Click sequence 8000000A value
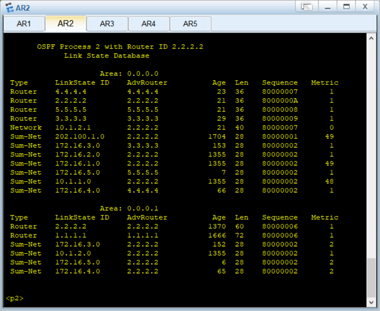Viewport: 380px width, 311px height. (x=280, y=101)
